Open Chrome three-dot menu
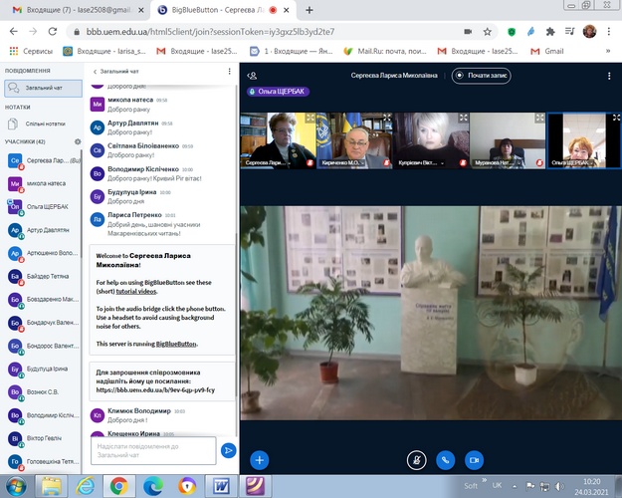This screenshot has width=622, height=498. pos(608,32)
